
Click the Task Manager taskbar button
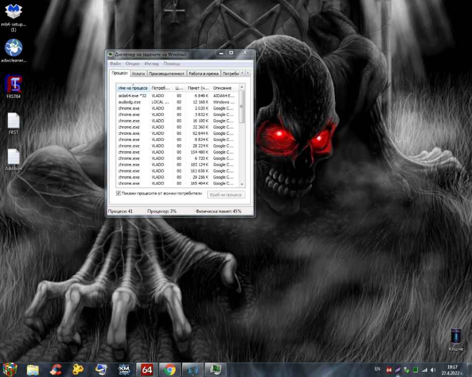[x=215, y=370]
